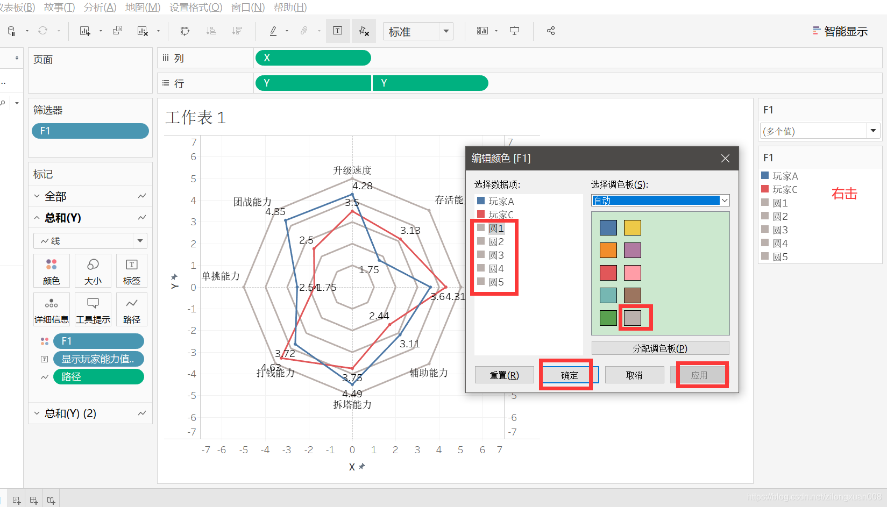
Task: Toggle the Show Mark Labels icon
Action: coord(338,31)
